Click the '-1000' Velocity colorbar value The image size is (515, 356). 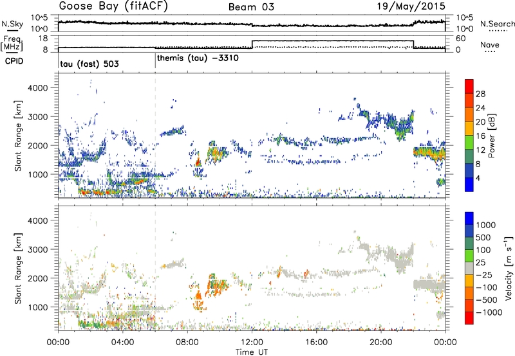click(x=489, y=312)
